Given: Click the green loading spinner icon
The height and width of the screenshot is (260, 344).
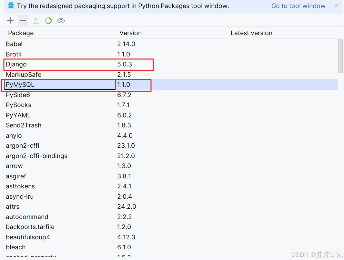Looking at the screenshot, I should pyautogui.click(x=48, y=21).
